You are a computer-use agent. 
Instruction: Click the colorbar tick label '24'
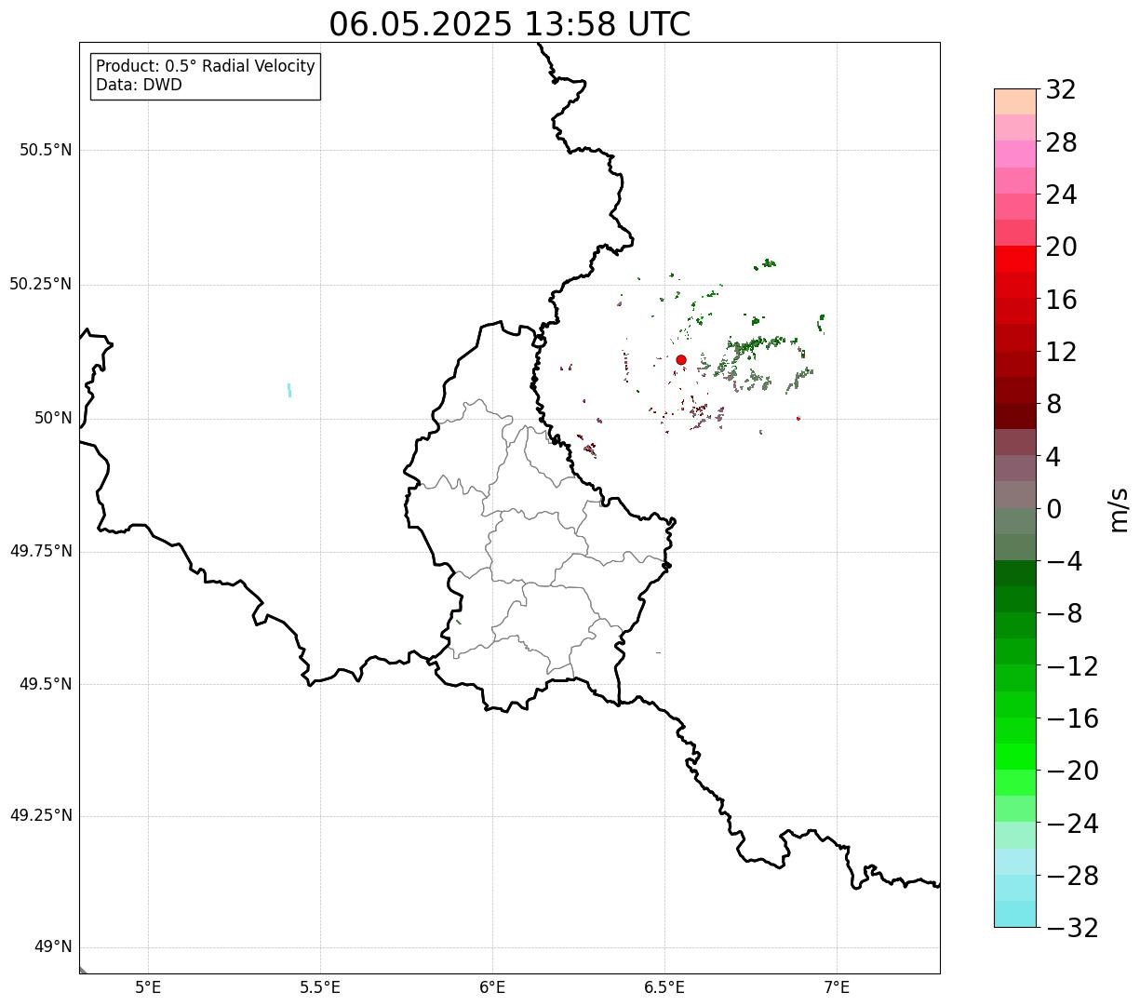point(1061,195)
